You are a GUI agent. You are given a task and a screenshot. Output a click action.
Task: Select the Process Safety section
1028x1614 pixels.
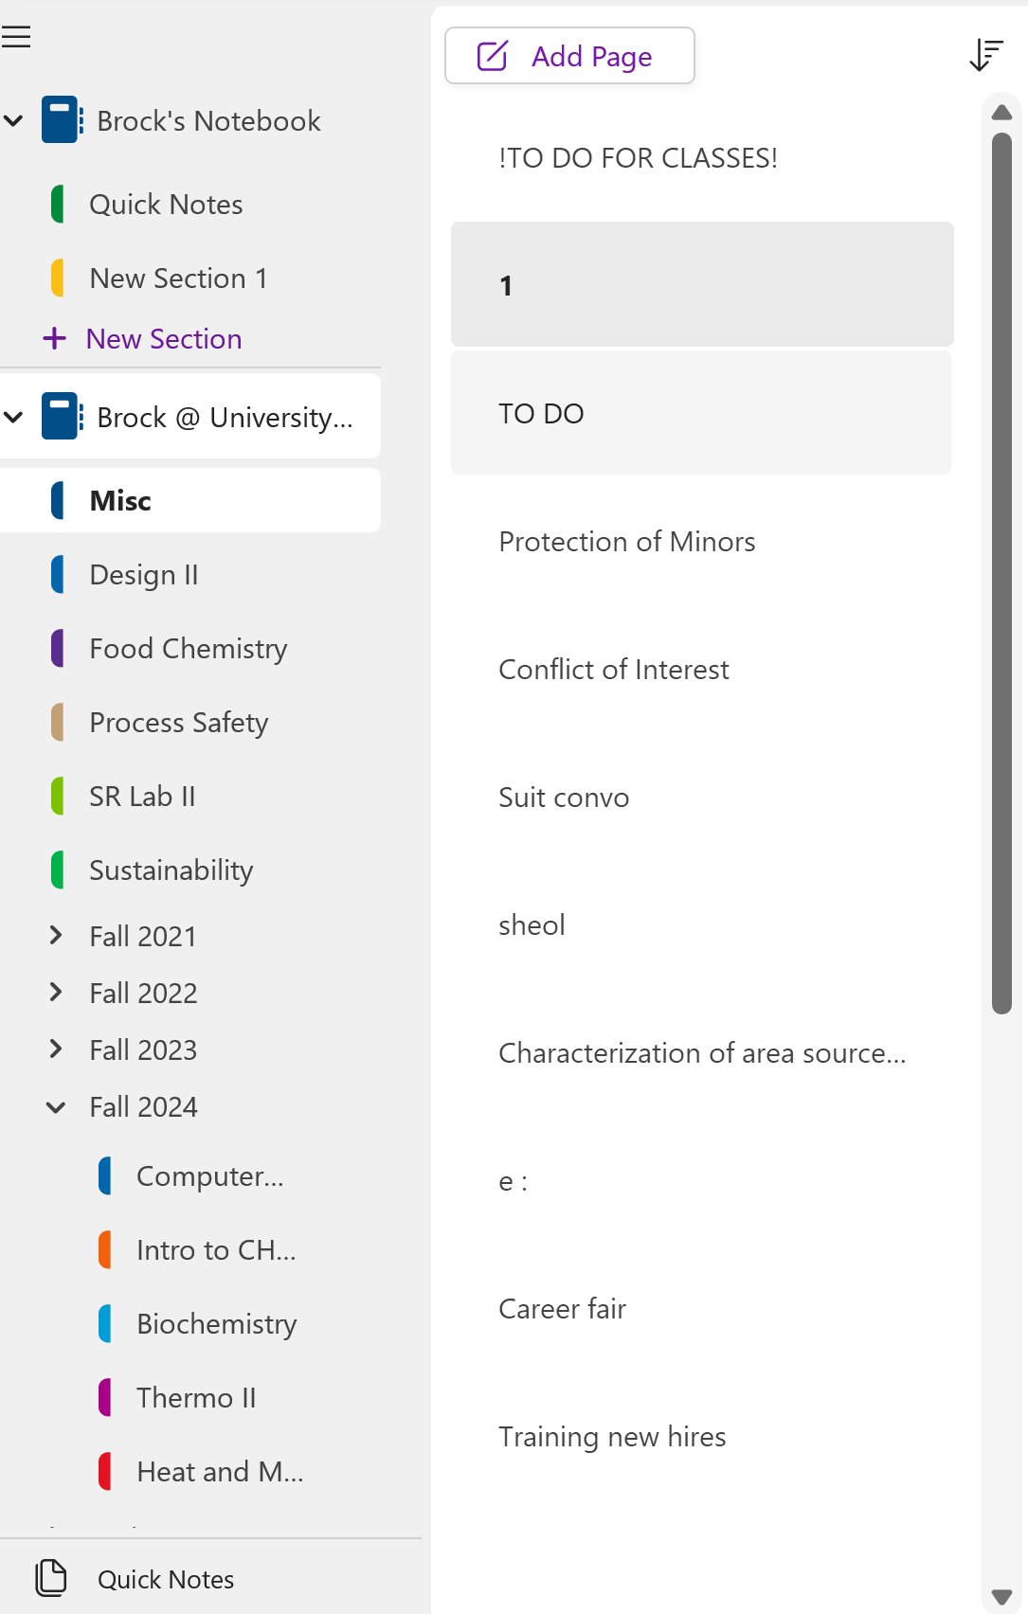click(x=178, y=723)
